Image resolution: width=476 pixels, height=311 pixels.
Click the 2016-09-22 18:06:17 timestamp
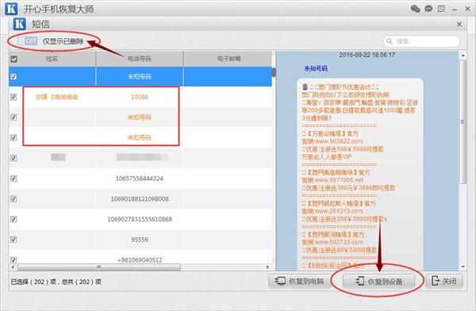coord(367,55)
